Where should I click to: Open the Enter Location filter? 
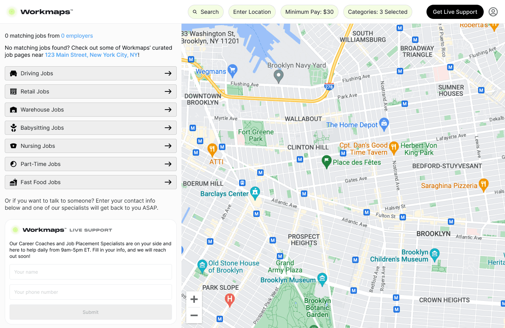click(252, 12)
